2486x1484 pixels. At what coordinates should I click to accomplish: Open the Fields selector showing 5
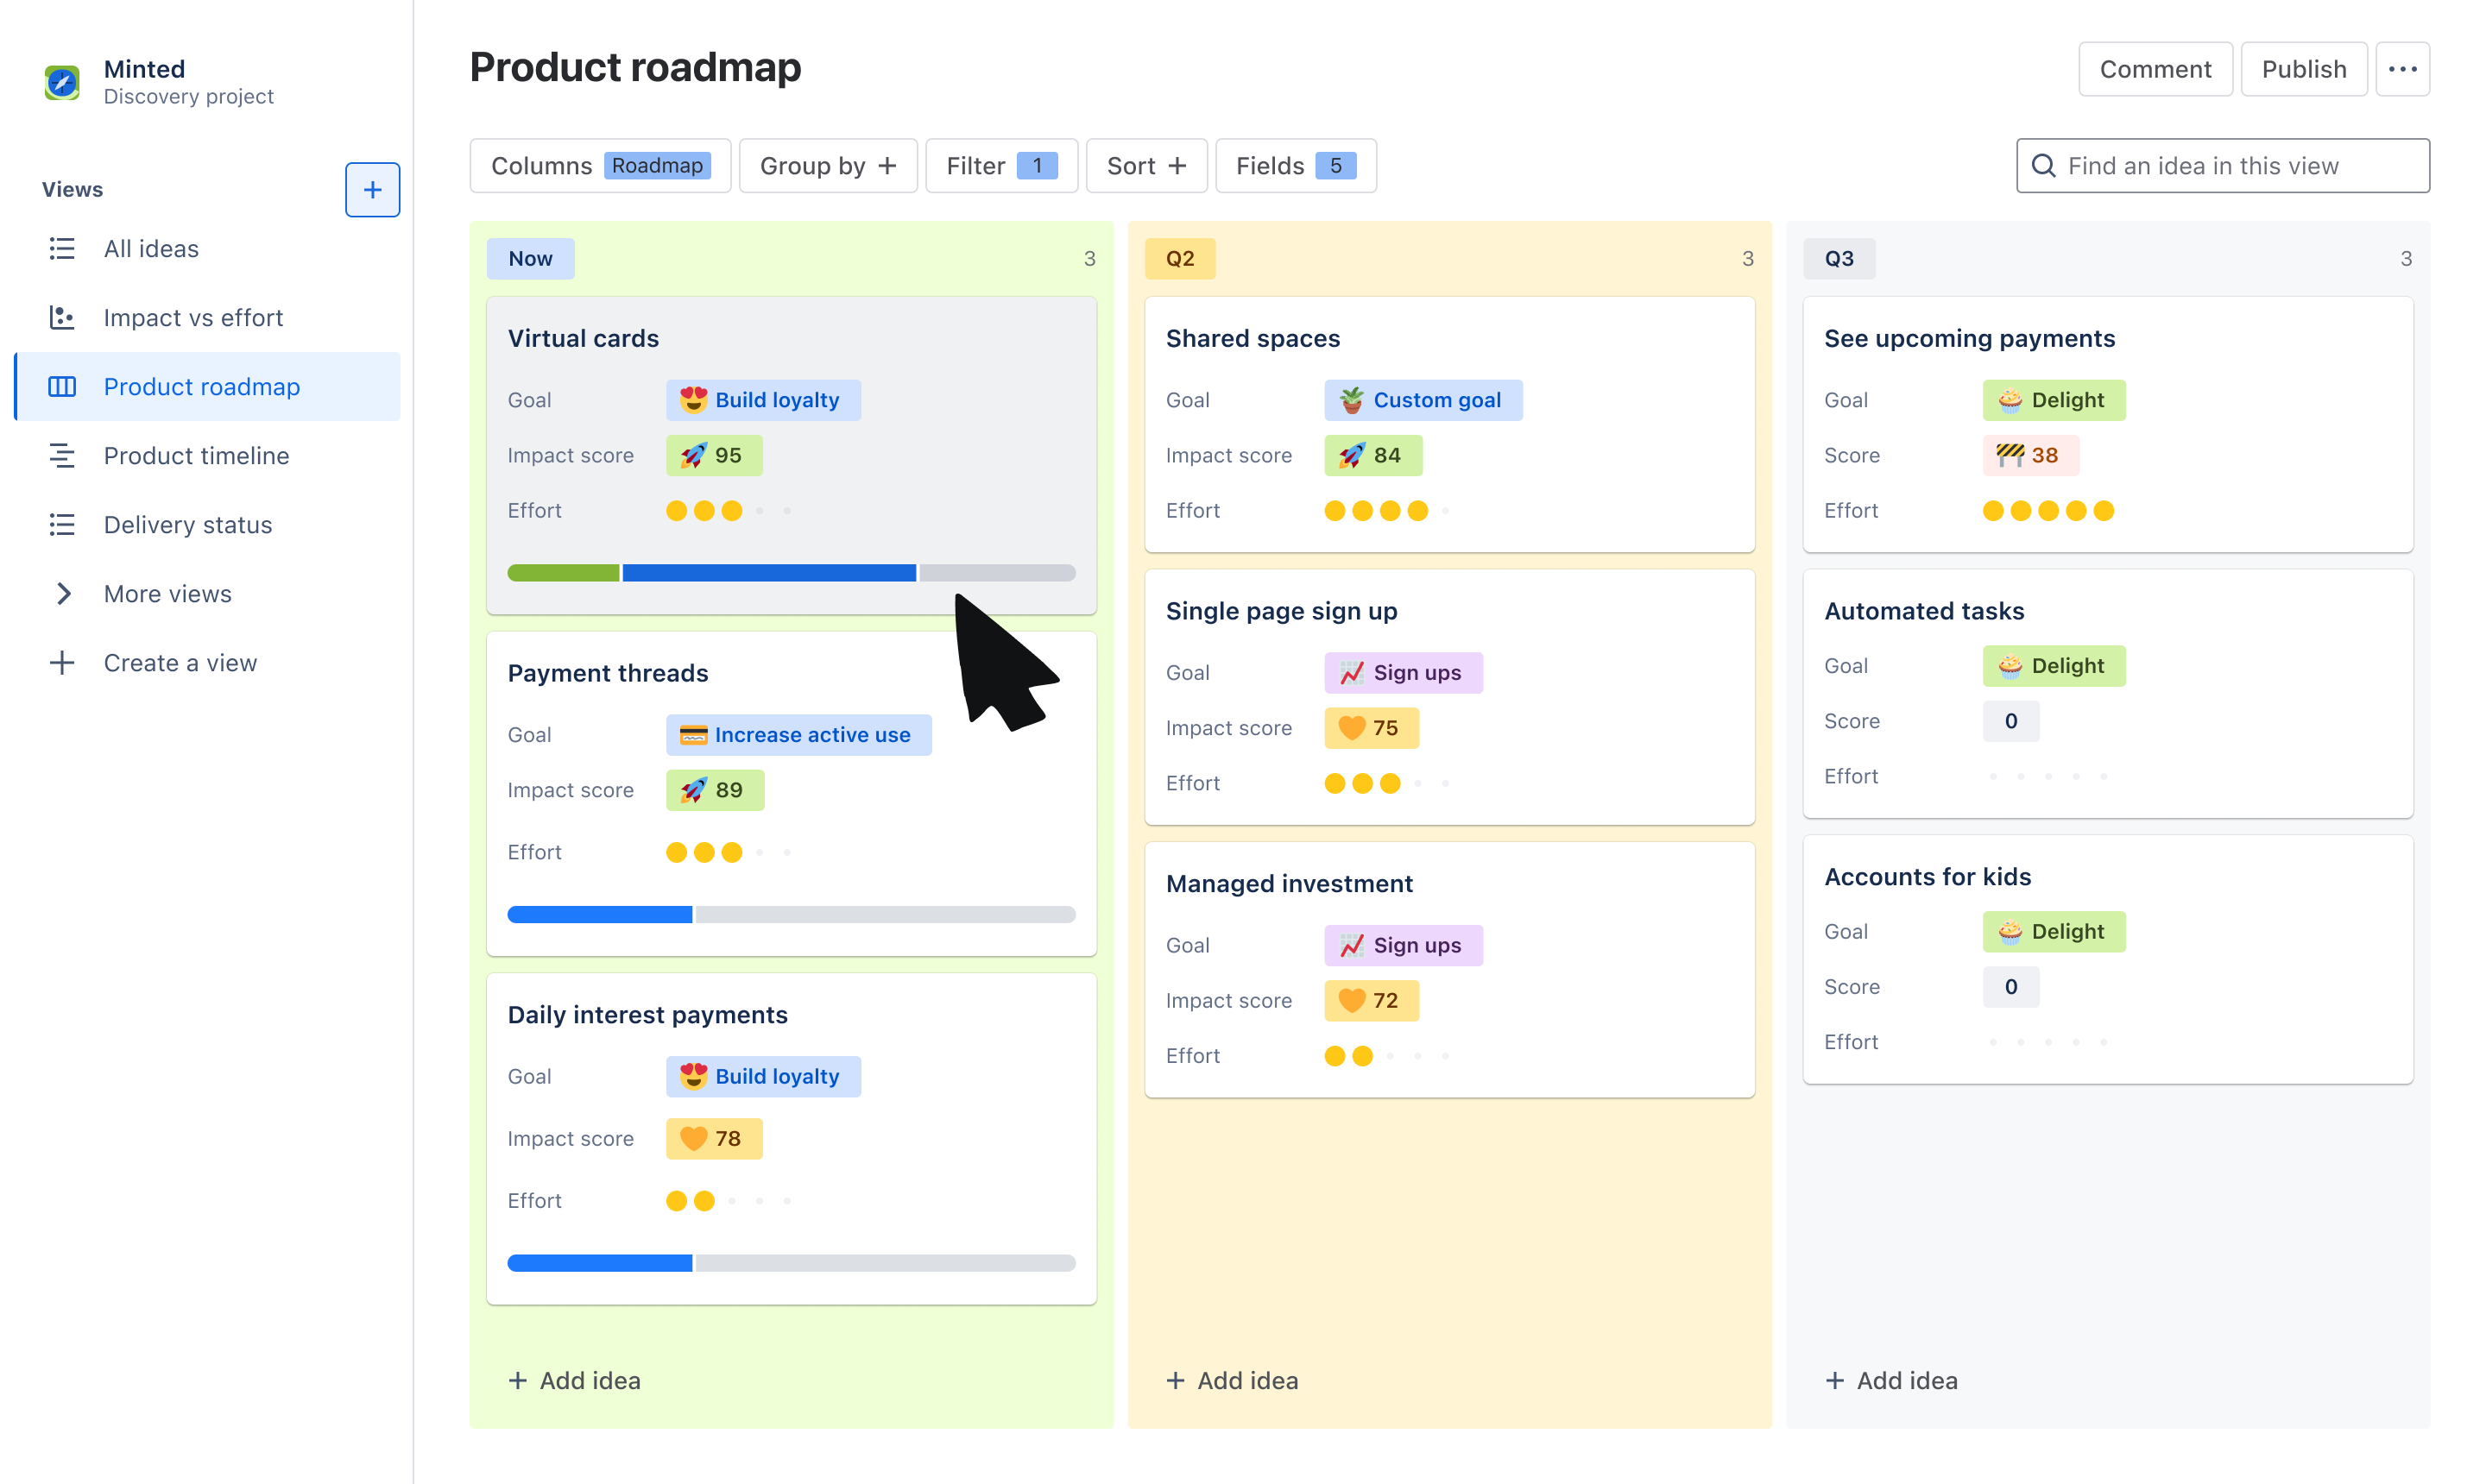click(x=1295, y=166)
